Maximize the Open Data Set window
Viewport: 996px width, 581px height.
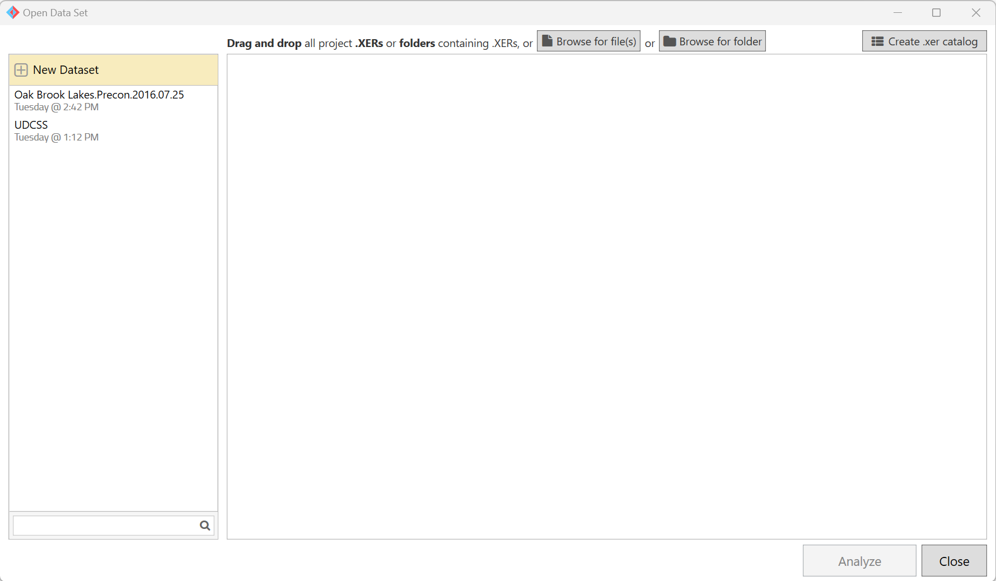click(x=936, y=12)
